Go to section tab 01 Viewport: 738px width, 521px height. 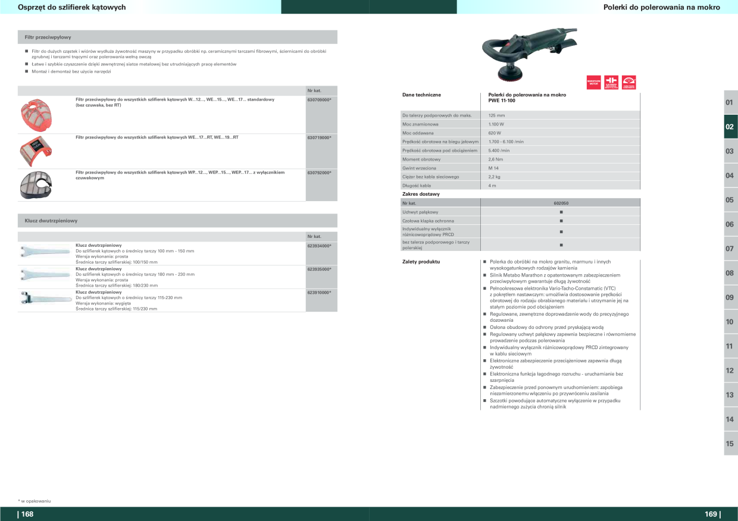coord(730,102)
